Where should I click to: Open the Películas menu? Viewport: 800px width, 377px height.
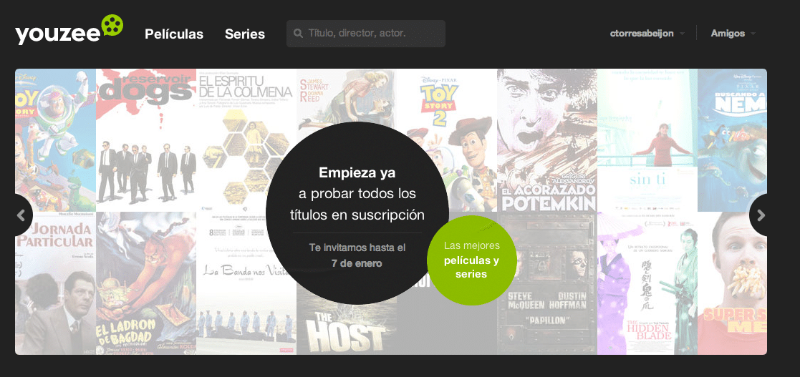(174, 34)
